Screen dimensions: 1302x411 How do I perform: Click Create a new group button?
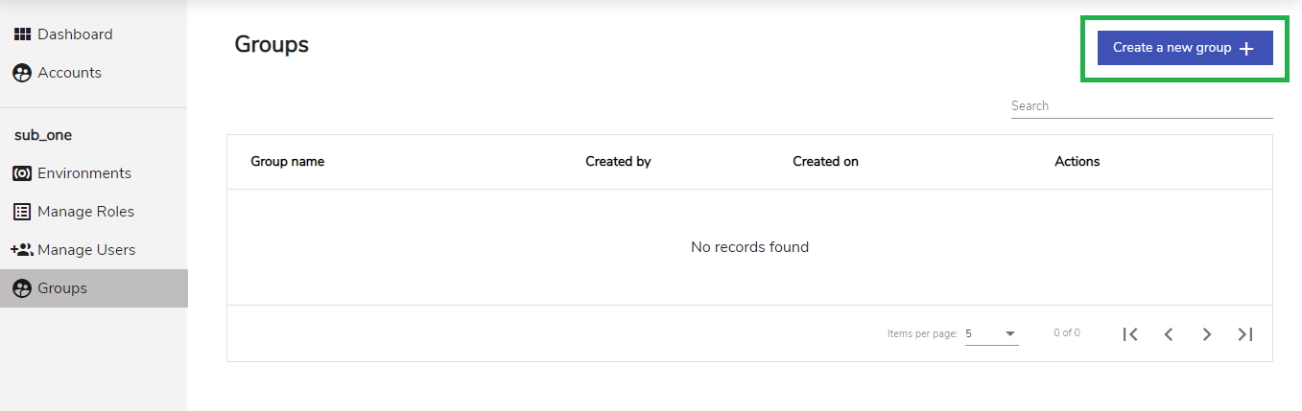point(1185,48)
